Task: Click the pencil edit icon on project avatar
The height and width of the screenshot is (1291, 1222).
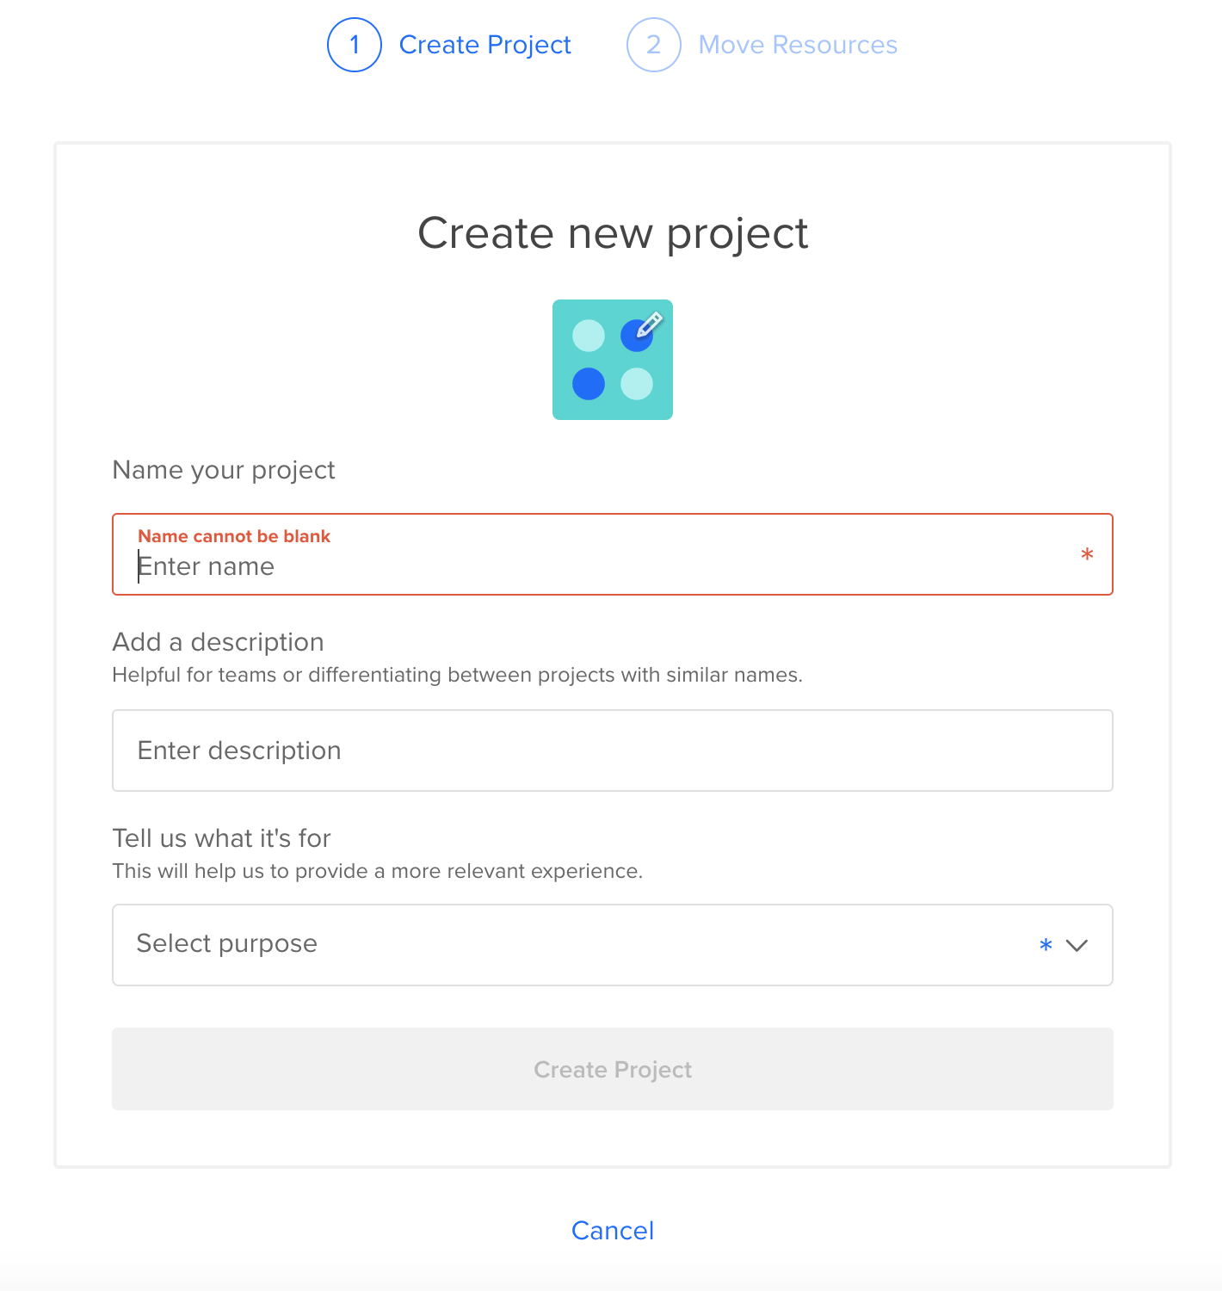Action: pyautogui.click(x=650, y=324)
